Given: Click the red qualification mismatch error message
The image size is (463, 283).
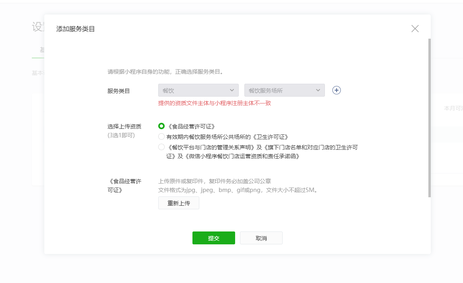Looking at the screenshot, I should 214,103.
